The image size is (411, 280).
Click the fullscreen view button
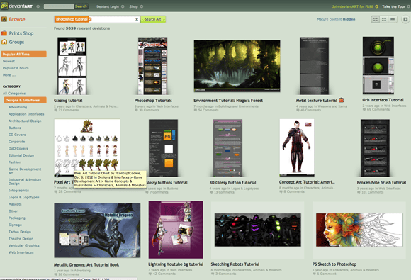pyautogui.click(x=405, y=19)
